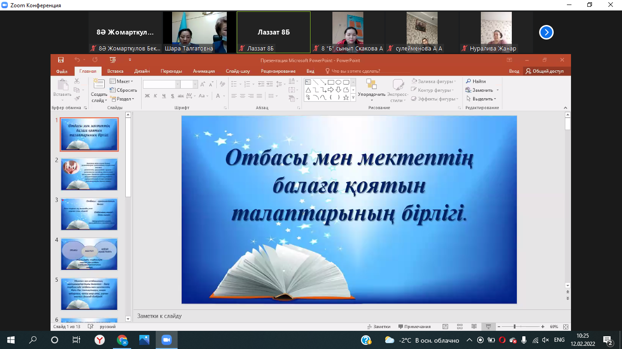Toggle normal view button in status bar
Image resolution: width=622 pixels, height=349 pixels.
pyautogui.click(x=445, y=327)
